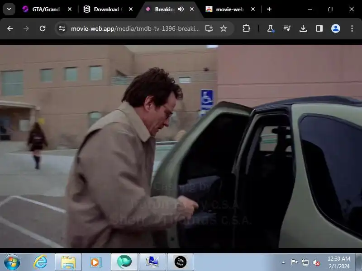This screenshot has width=362, height=271.
Task: View site information icon in address bar
Action: tap(62, 28)
